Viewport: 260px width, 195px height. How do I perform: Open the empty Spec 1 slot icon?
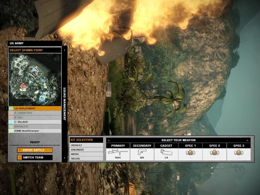coord(190,152)
